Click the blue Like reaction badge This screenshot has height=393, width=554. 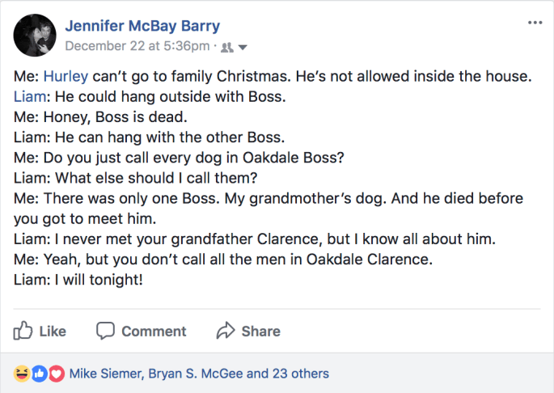tap(39, 374)
